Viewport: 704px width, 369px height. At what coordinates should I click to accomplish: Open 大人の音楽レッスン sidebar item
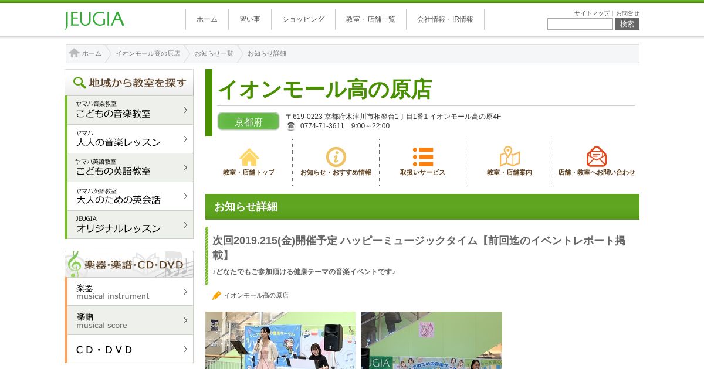coord(129,139)
